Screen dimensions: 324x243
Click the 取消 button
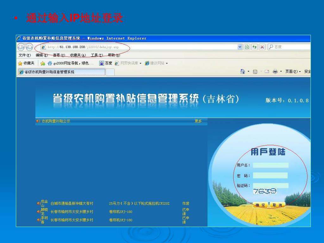coord(277,205)
